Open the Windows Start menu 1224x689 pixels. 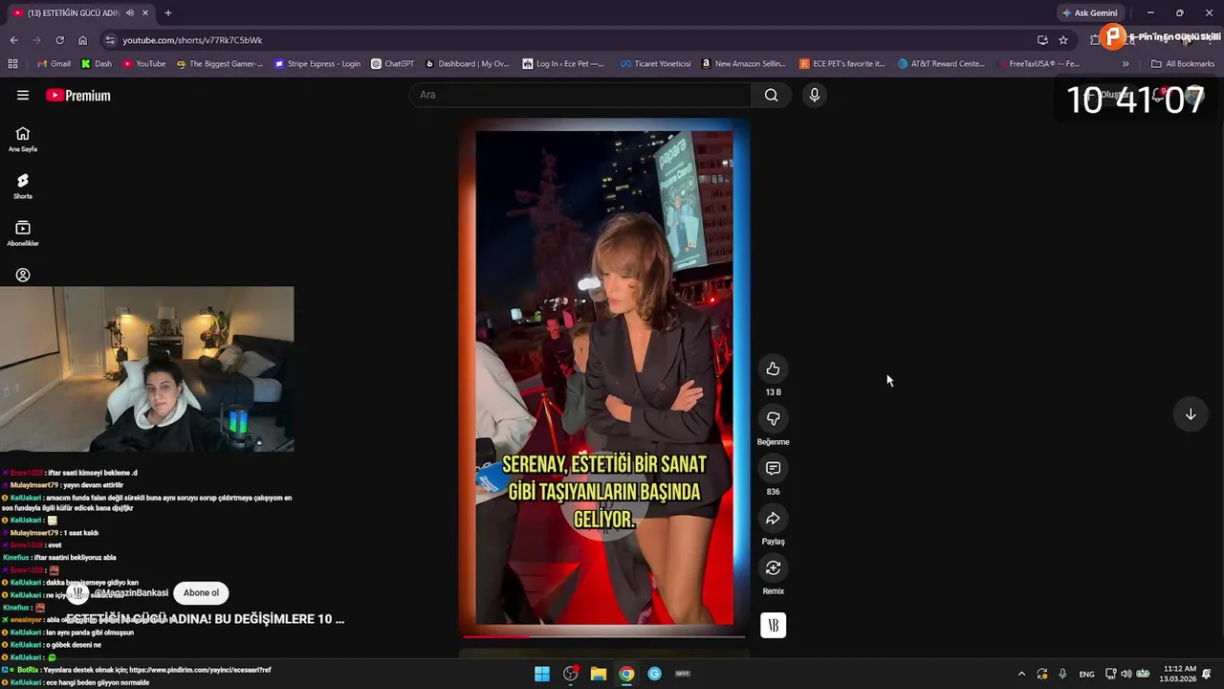pyautogui.click(x=541, y=674)
